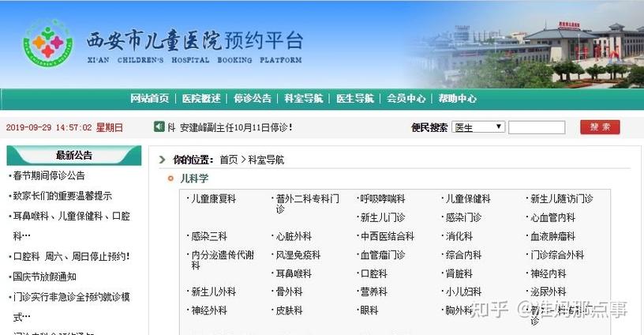
Task: Click the orange bullet beside 儿科学
Action: [x=170, y=179]
